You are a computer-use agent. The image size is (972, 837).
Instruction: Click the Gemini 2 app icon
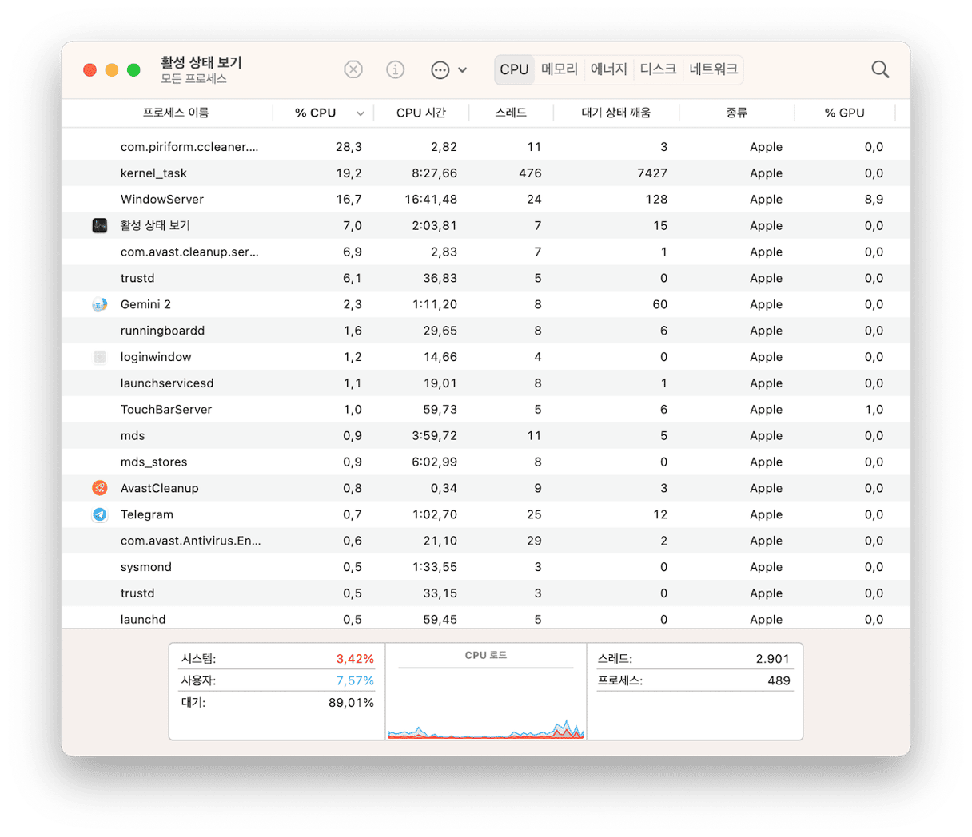click(x=99, y=304)
